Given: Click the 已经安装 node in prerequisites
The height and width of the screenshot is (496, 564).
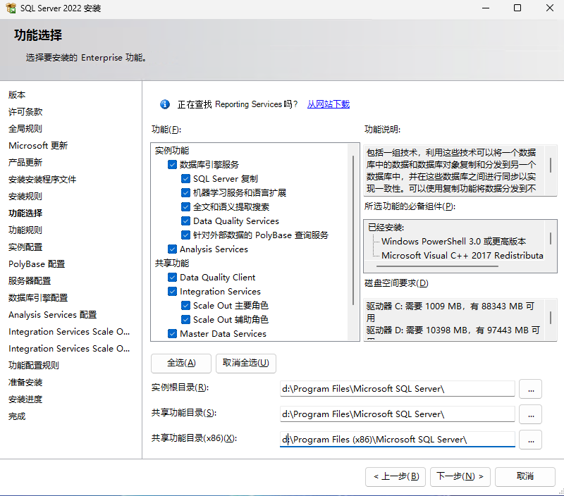Looking at the screenshot, I should click(x=386, y=227).
